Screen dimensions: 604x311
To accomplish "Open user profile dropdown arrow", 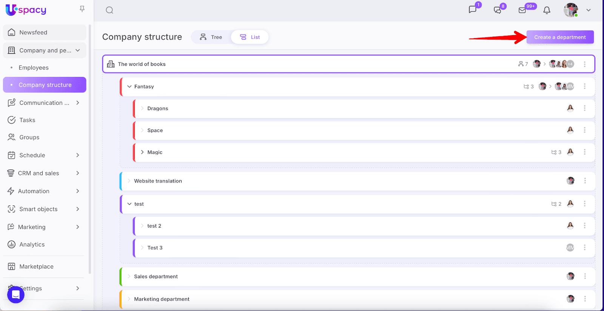I will [x=588, y=10].
